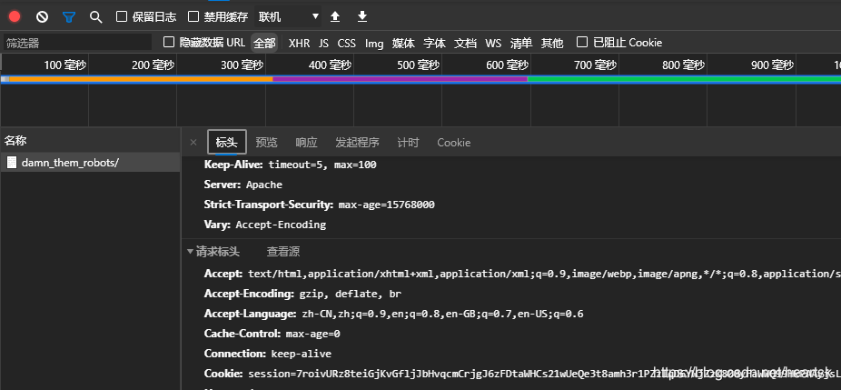Filter requests by 文档
This screenshot has height=390, width=841.
click(x=466, y=43)
